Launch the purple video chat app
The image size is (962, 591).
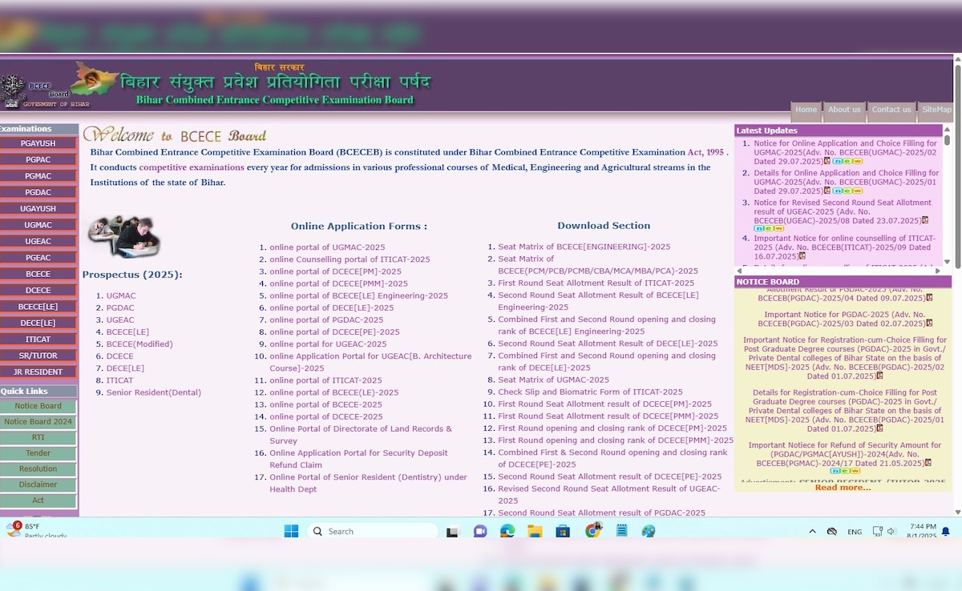point(480,531)
